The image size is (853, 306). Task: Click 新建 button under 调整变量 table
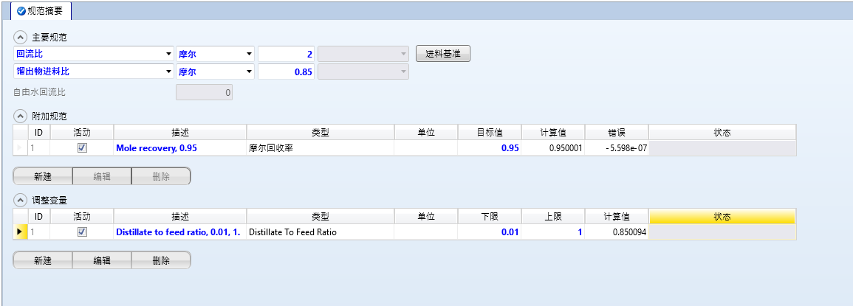coord(43,260)
